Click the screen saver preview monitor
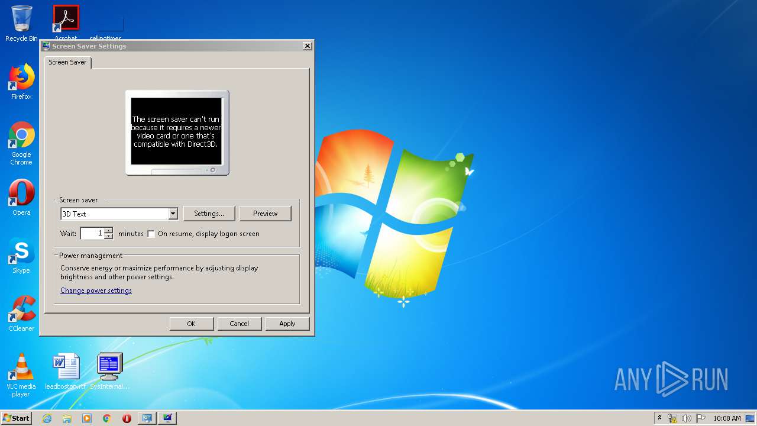 [177, 133]
